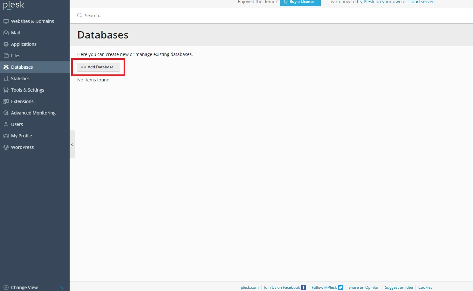
Task: Click the Tools & Settings sliders icon
Action: (x=6, y=90)
